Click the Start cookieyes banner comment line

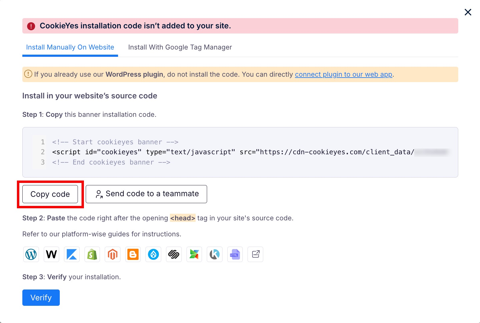[x=115, y=142]
